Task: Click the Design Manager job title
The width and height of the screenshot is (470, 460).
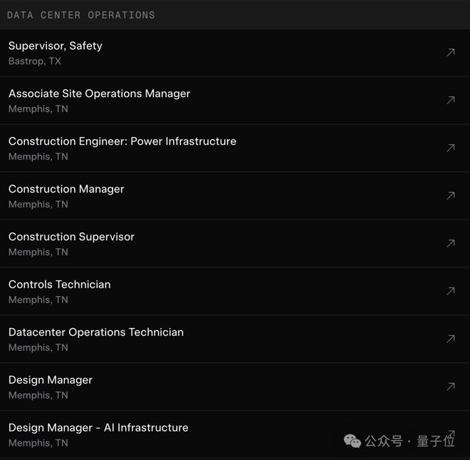Action: coord(51,380)
